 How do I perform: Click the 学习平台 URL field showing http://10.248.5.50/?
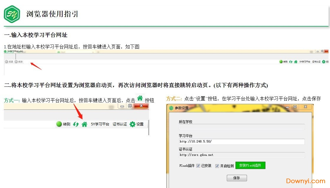[242, 142]
